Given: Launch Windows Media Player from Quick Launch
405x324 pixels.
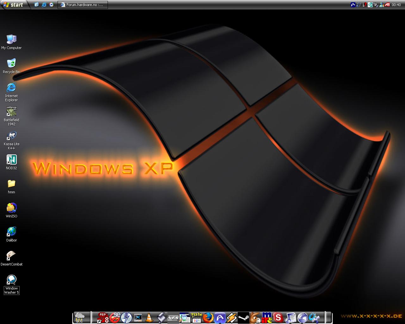Looking at the screenshot, I should 51,5.
